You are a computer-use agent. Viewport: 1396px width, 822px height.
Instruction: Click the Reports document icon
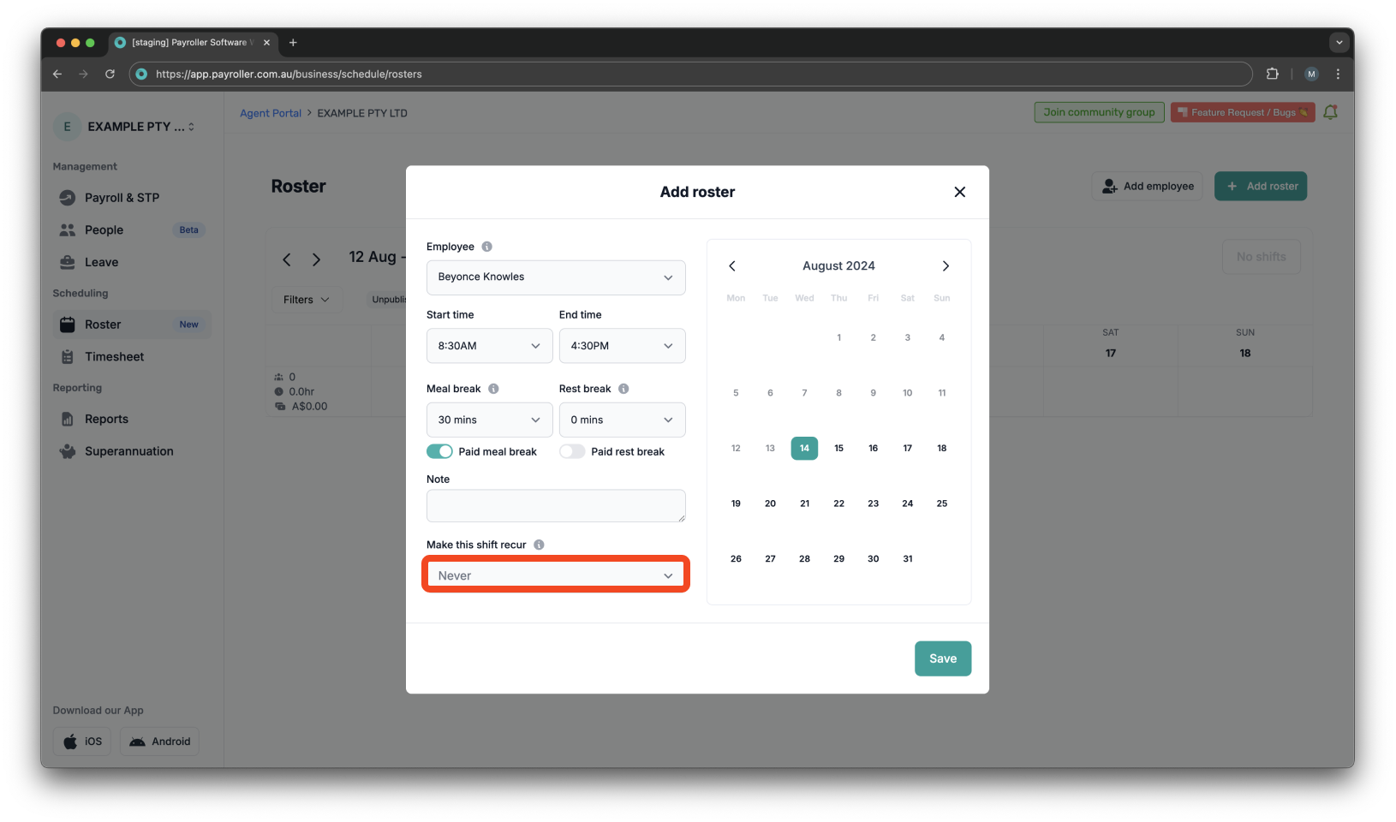tap(67, 420)
